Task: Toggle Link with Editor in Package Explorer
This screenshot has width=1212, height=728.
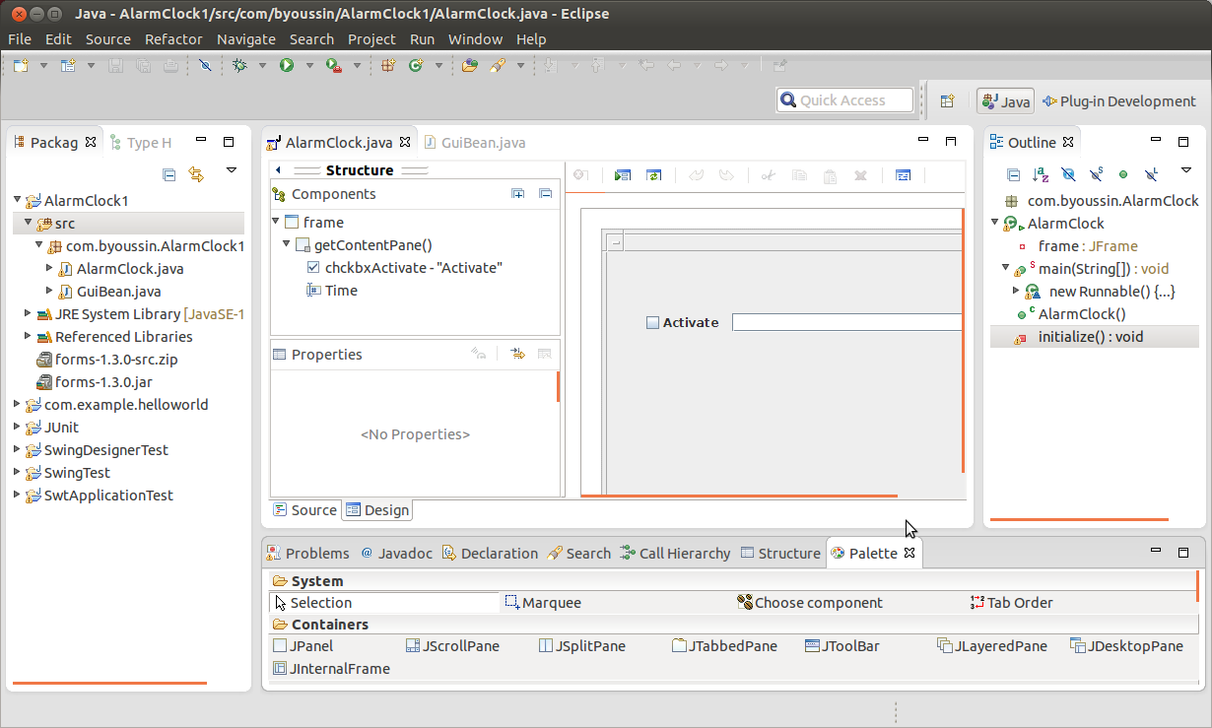Action: pos(196,174)
